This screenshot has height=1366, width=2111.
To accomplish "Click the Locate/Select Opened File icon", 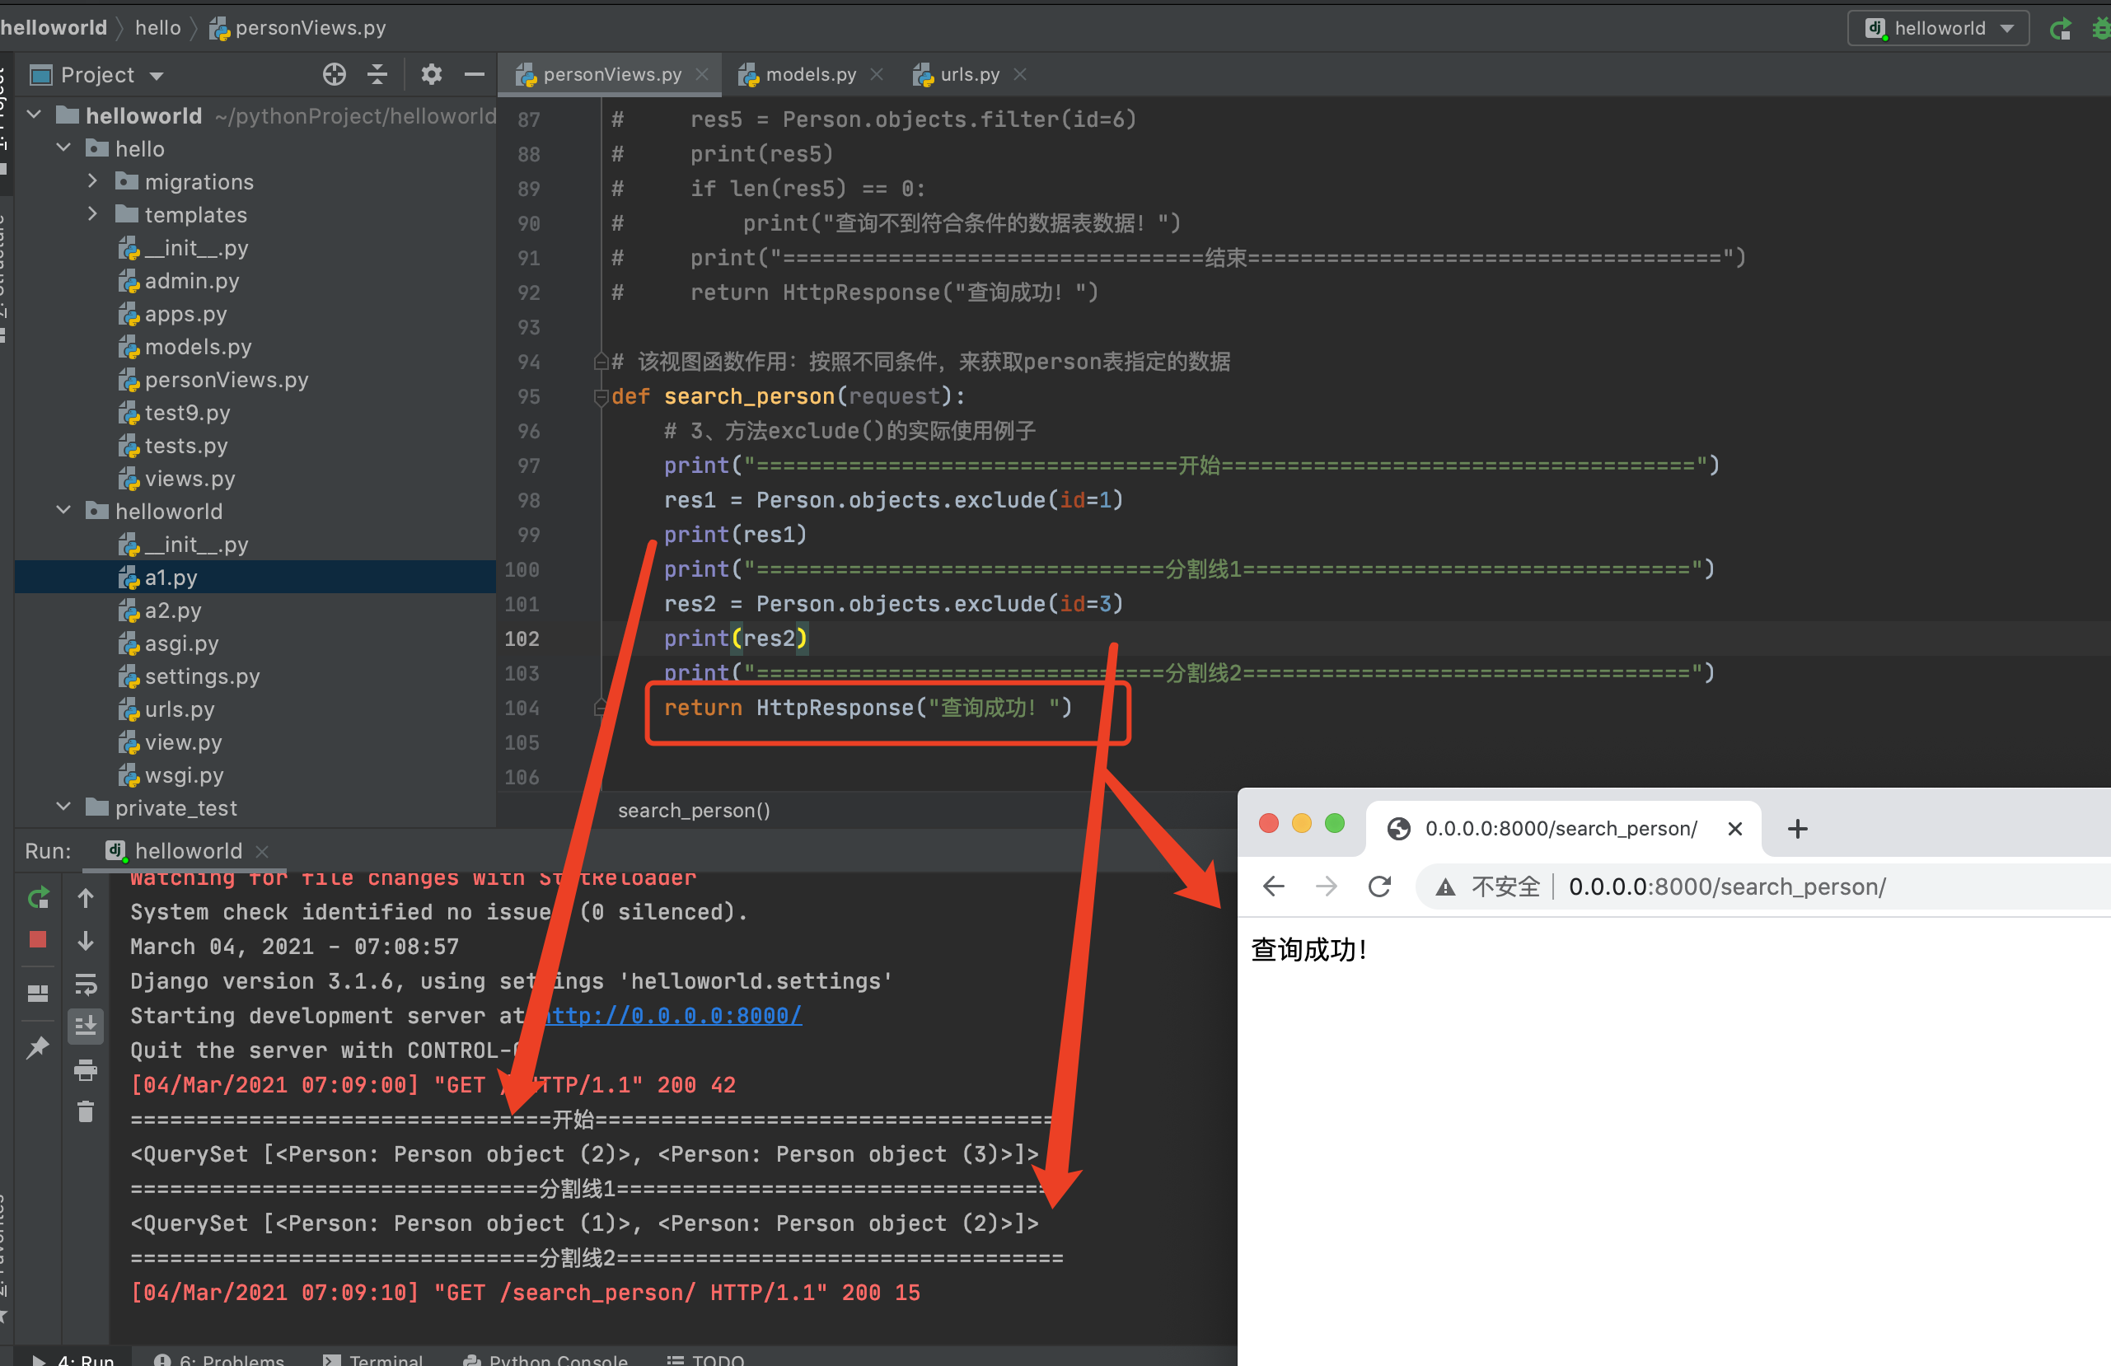I will pos(334,74).
